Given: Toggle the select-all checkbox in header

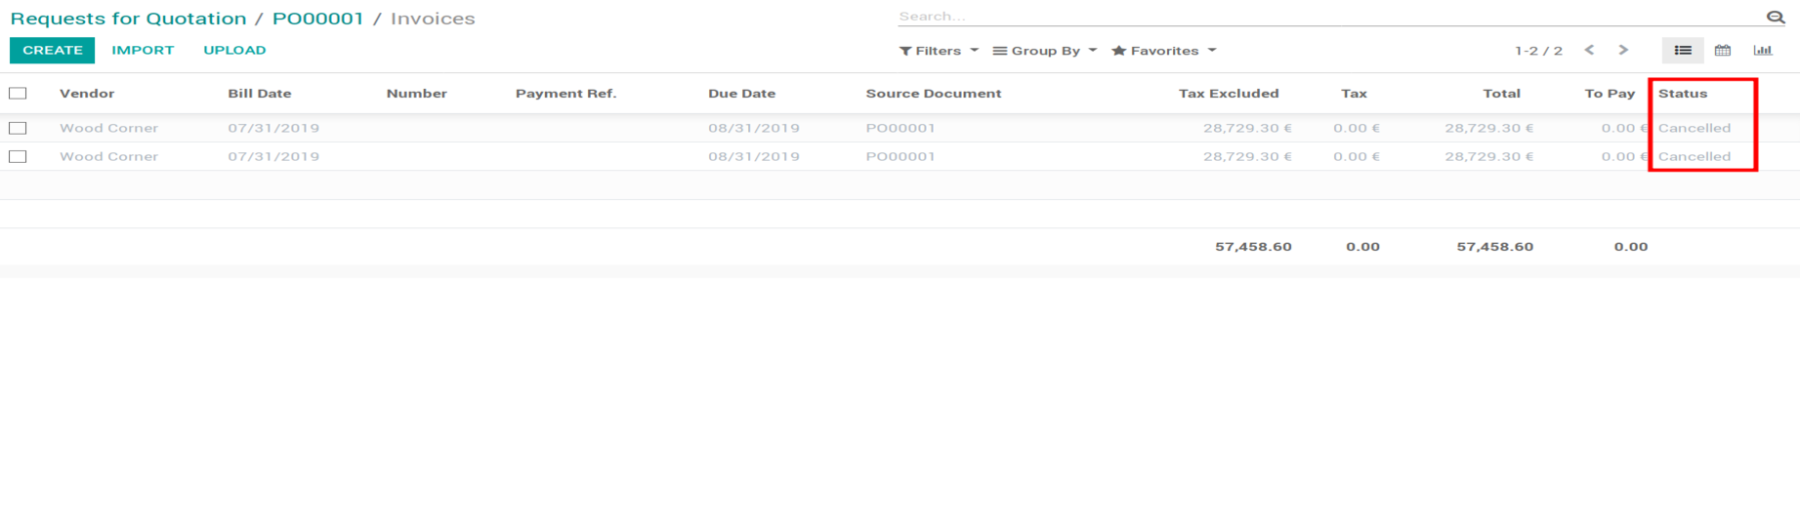Looking at the screenshot, I should [18, 94].
